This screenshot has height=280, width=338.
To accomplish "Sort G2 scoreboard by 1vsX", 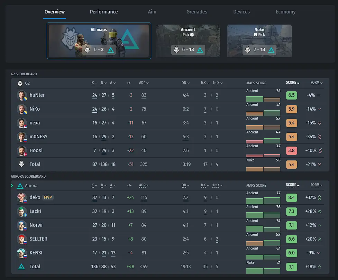I will click(217, 83).
